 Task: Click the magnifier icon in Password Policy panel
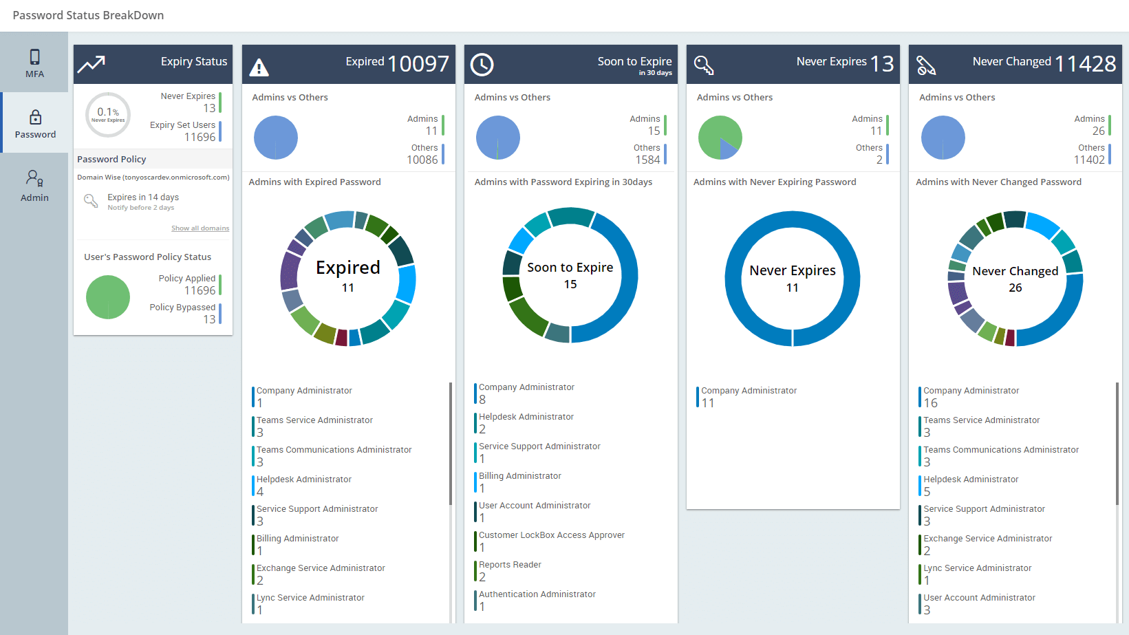click(x=90, y=201)
